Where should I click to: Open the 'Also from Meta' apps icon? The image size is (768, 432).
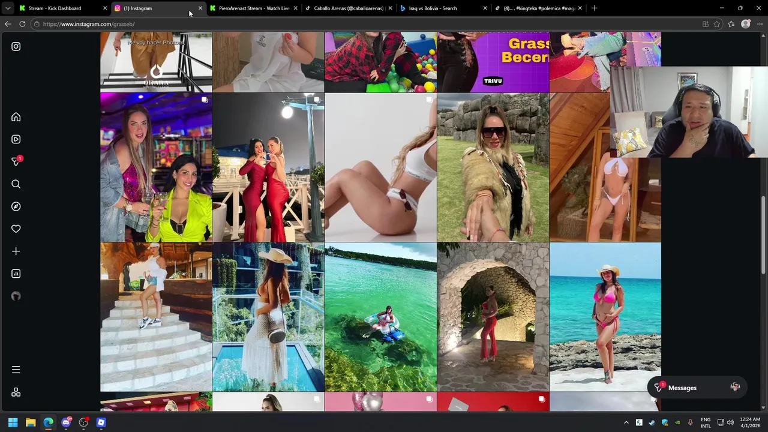pyautogui.click(x=16, y=392)
